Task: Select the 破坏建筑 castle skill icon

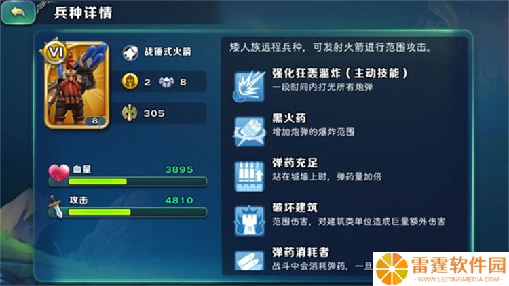Action: (249, 220)
